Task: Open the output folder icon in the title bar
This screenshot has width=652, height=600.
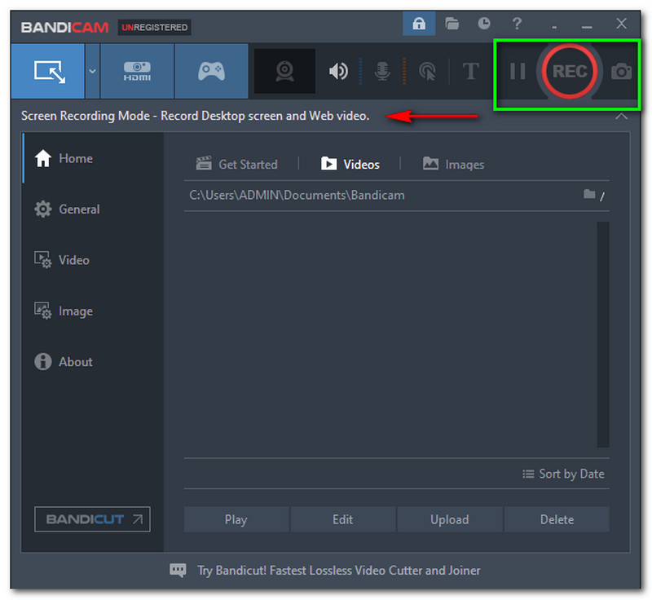Action: pos(452,24)
